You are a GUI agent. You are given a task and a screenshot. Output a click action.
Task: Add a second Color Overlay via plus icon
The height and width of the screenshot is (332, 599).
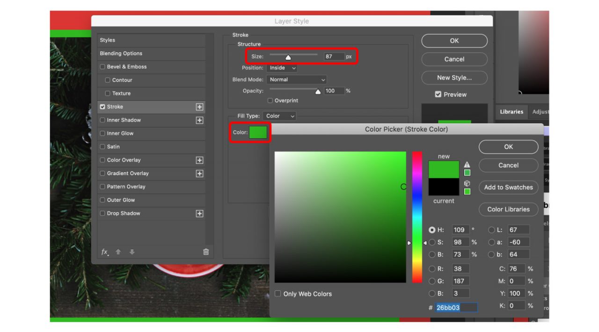pos(199,160)
